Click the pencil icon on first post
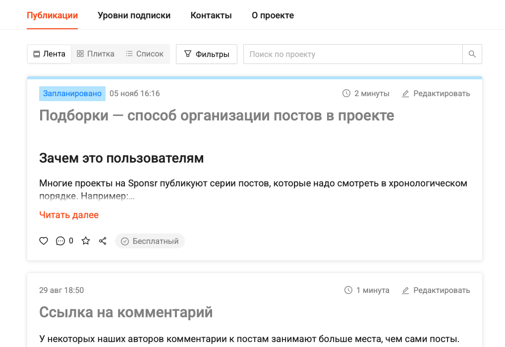Image resolution: width=505 pixels, height=347 pixels. click(405, 94)
